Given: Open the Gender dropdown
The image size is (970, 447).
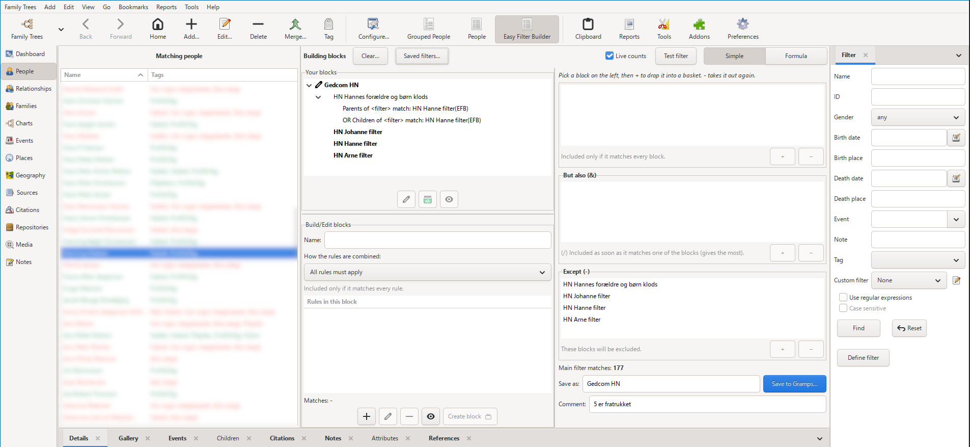Looking at the screenshot, I should tap(918, 117).
